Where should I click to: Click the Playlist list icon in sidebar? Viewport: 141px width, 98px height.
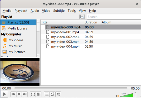(x=4, y=22)
